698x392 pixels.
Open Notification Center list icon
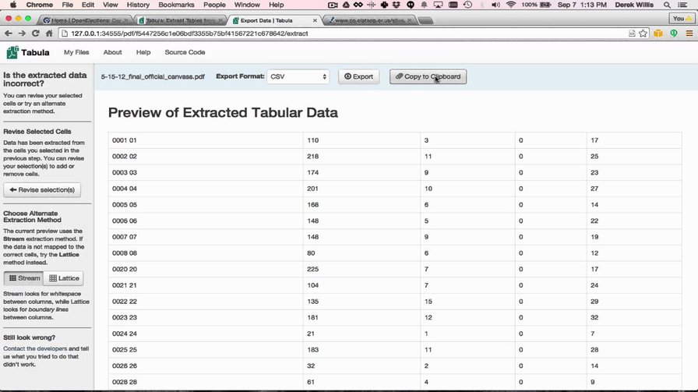click(682, 5)
